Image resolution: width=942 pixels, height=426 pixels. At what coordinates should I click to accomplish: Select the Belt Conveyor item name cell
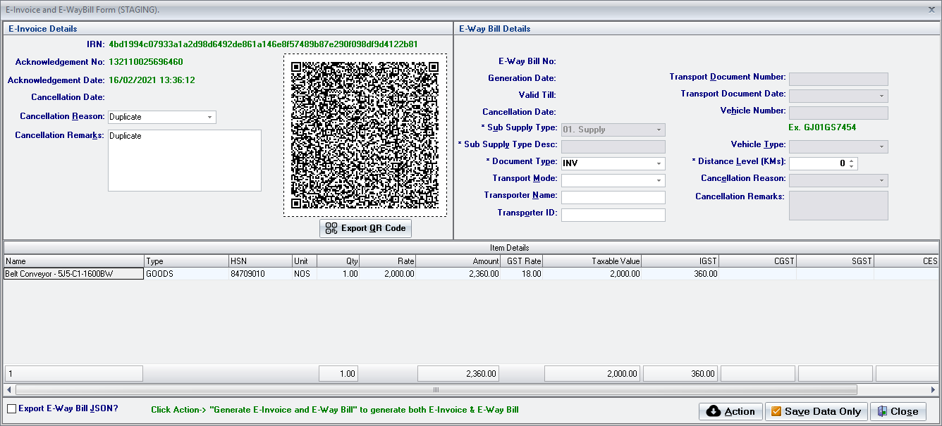73,274
